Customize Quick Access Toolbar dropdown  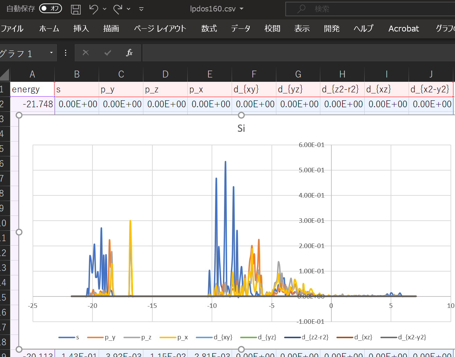pos(141,9)
